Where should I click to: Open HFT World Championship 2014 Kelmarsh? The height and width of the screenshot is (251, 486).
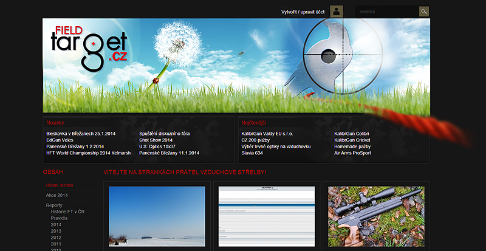[88, 153]
